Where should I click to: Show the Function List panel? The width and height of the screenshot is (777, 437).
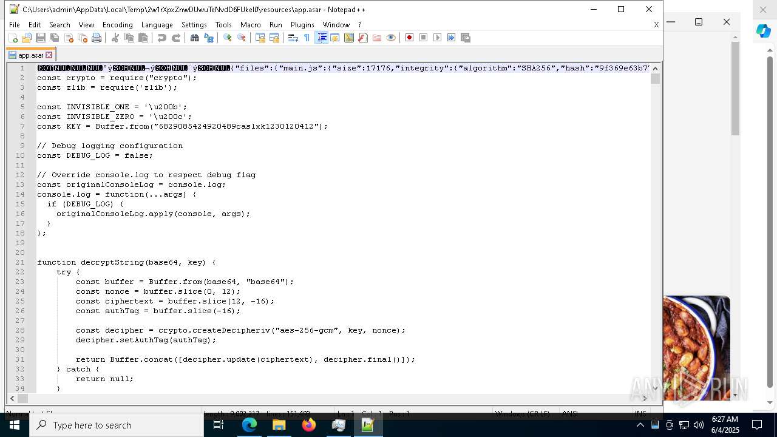(x=362, y=38)
